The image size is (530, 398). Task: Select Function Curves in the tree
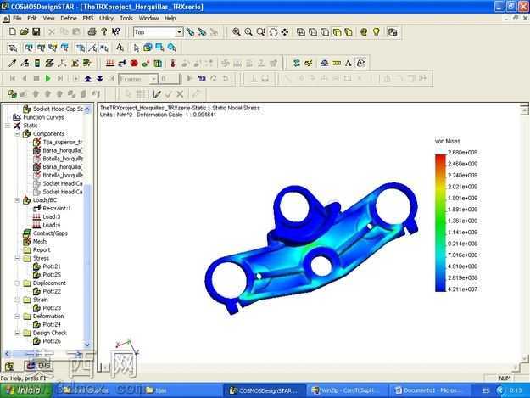coord(43,117)
